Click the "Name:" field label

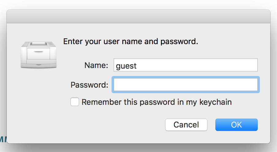click(x=97, y=65)
